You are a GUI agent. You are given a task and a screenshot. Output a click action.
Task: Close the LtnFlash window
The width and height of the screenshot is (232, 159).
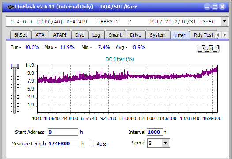[x=222, y=7]
